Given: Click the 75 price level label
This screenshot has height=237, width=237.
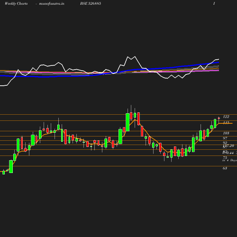Looking at the screenshot, I should click(x=225, y=157).
